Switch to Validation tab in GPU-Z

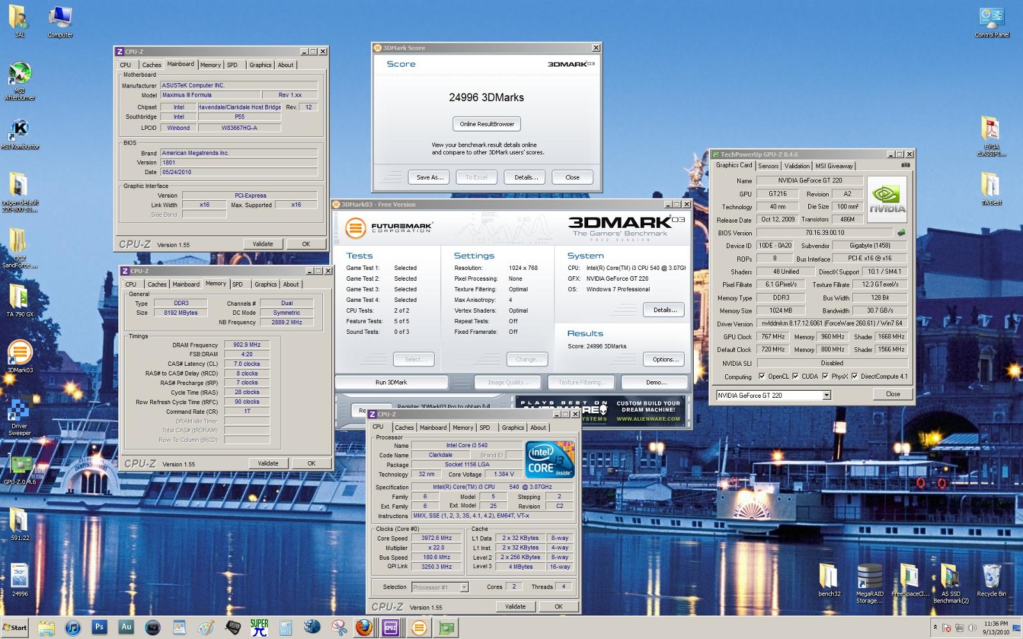click(797, 166)
